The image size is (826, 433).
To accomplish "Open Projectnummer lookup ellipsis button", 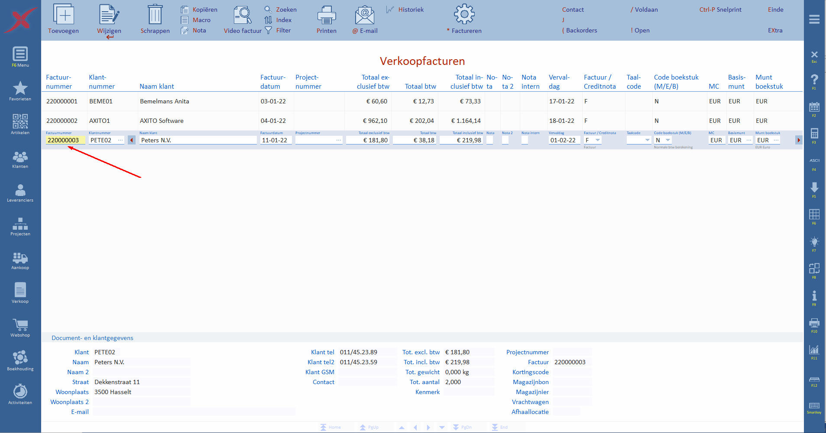I will point(339,140).
